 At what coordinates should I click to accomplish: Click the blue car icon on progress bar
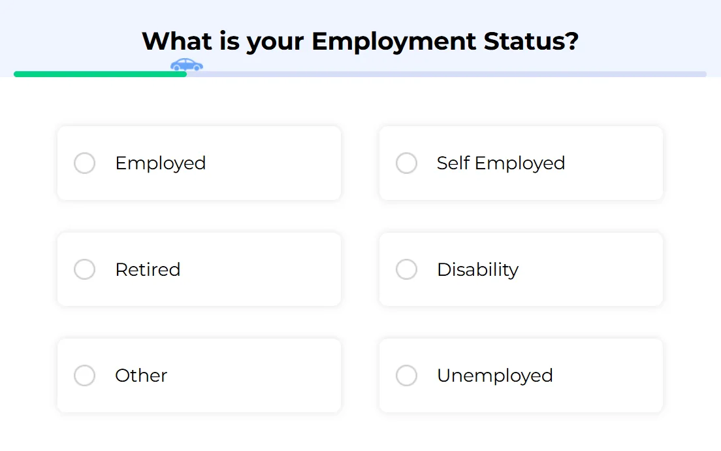pyautogui.click(x=187, y=65)
